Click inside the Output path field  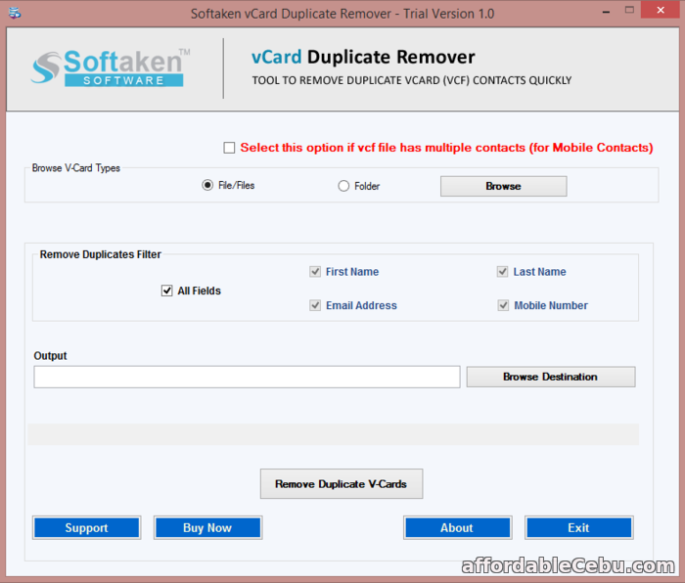[247, 377]
